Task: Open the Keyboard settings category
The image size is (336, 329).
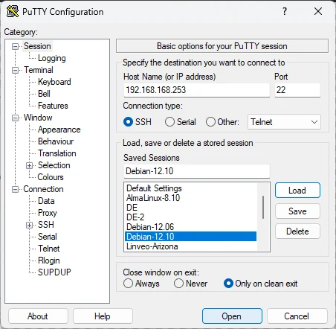Action: [54, 82]
